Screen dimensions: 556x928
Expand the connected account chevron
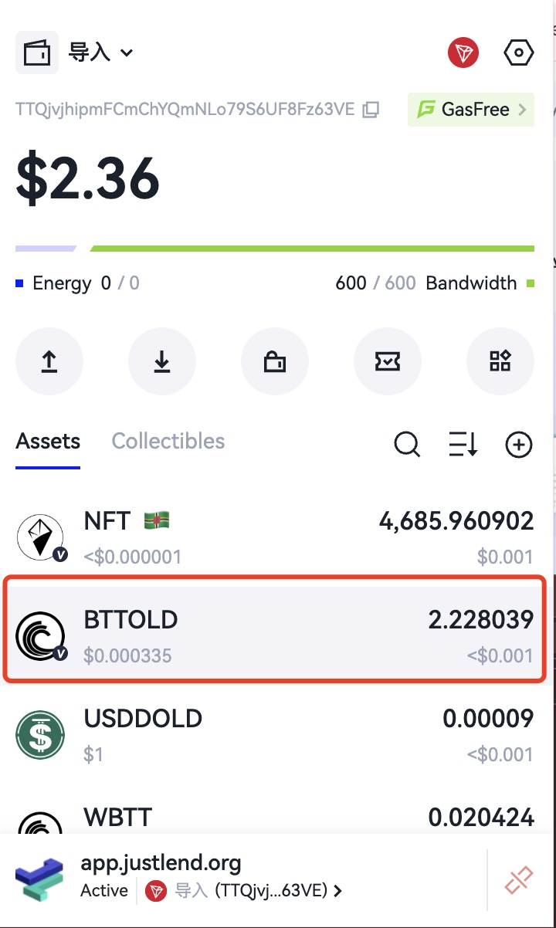337,891
